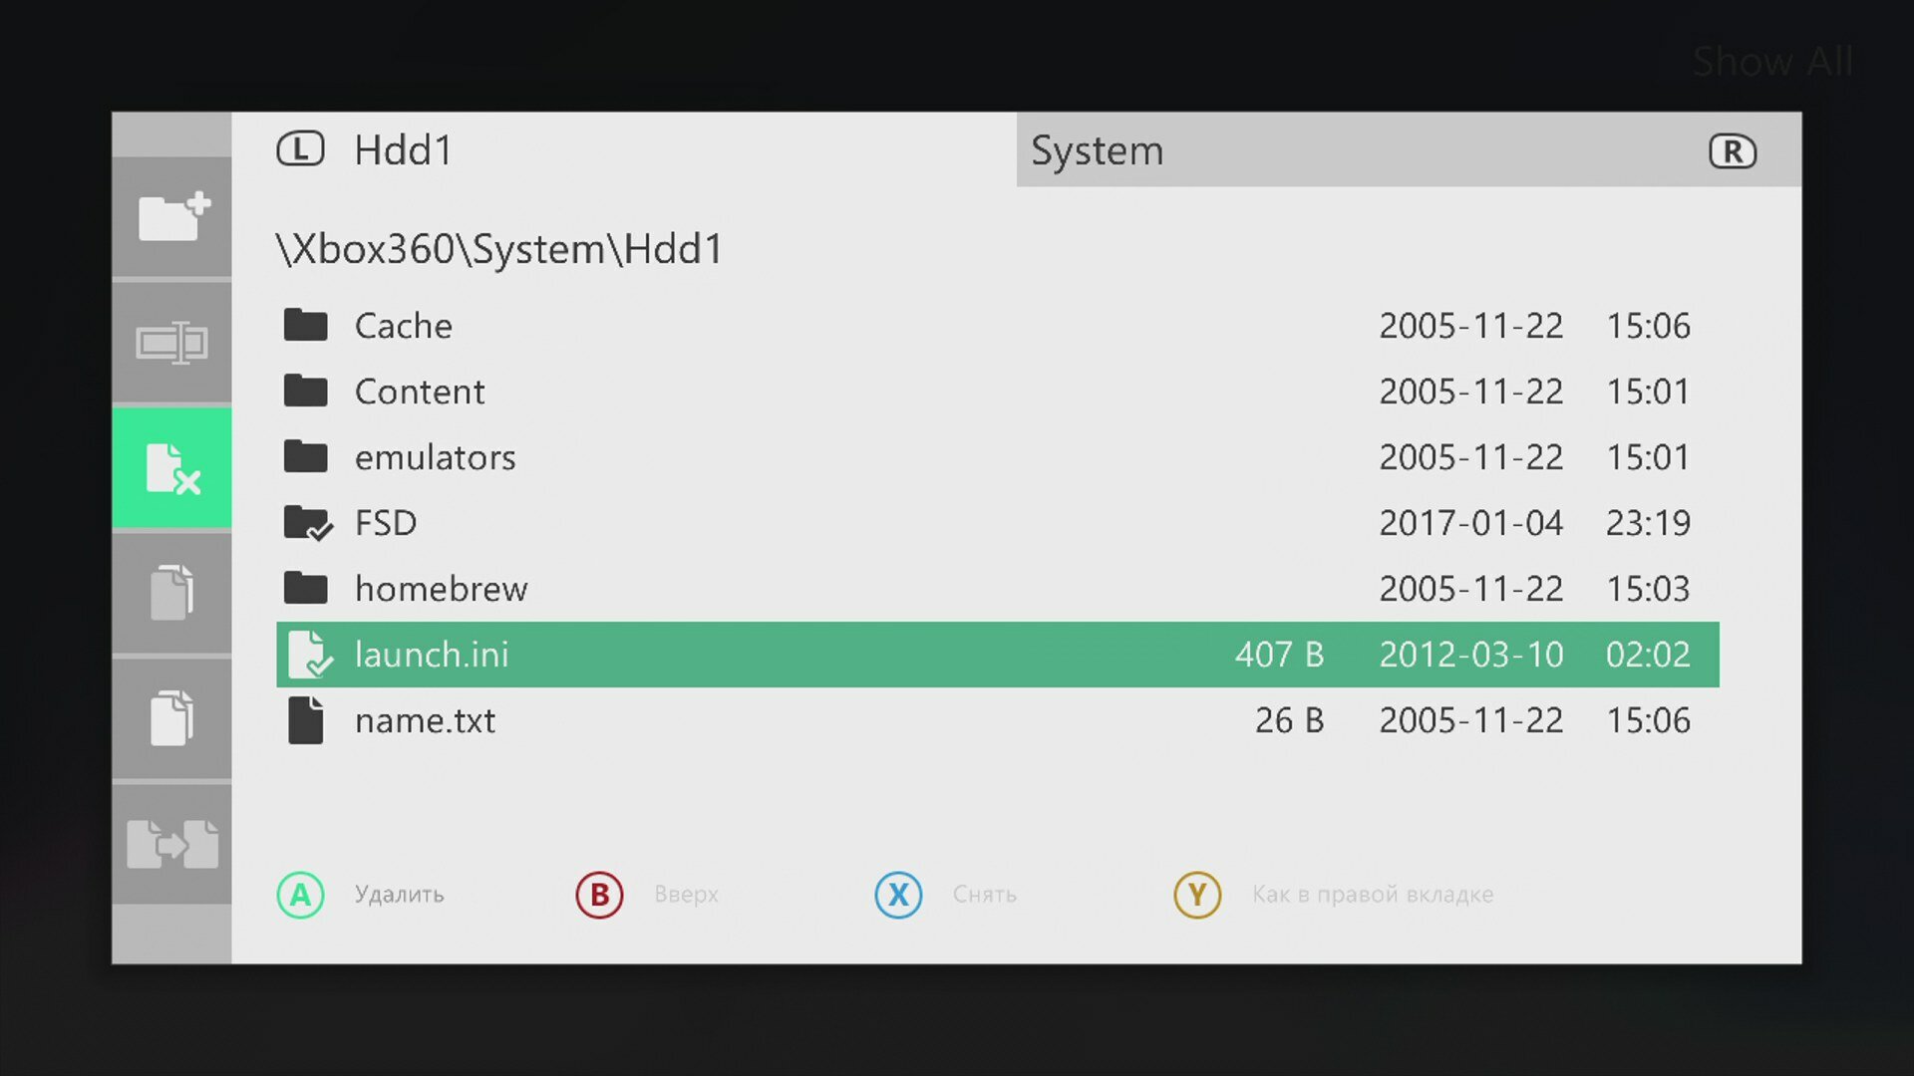The width and height of the screenshot is (1914, 1076).
Task: Select the rename sidebar icon
Action: coord(172,342)
